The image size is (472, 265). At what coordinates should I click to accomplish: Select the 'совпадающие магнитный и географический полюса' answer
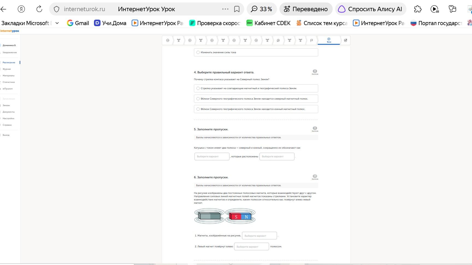(256, 88)
